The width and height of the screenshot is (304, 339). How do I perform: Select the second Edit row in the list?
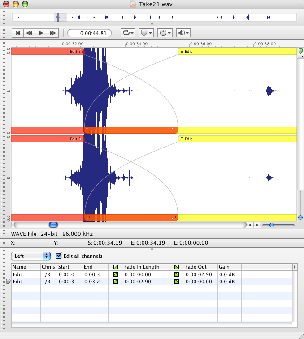[67, 282]
